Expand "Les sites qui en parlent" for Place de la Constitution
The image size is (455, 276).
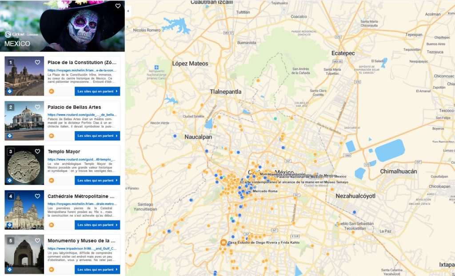[x=97, y=91]
